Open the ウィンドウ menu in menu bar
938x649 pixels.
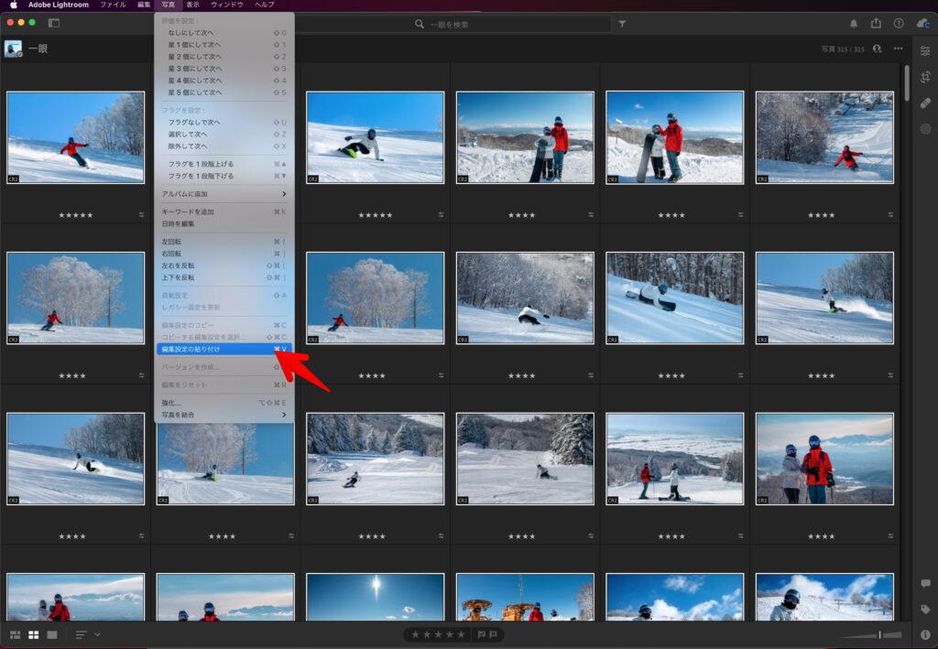click(227, 5)
